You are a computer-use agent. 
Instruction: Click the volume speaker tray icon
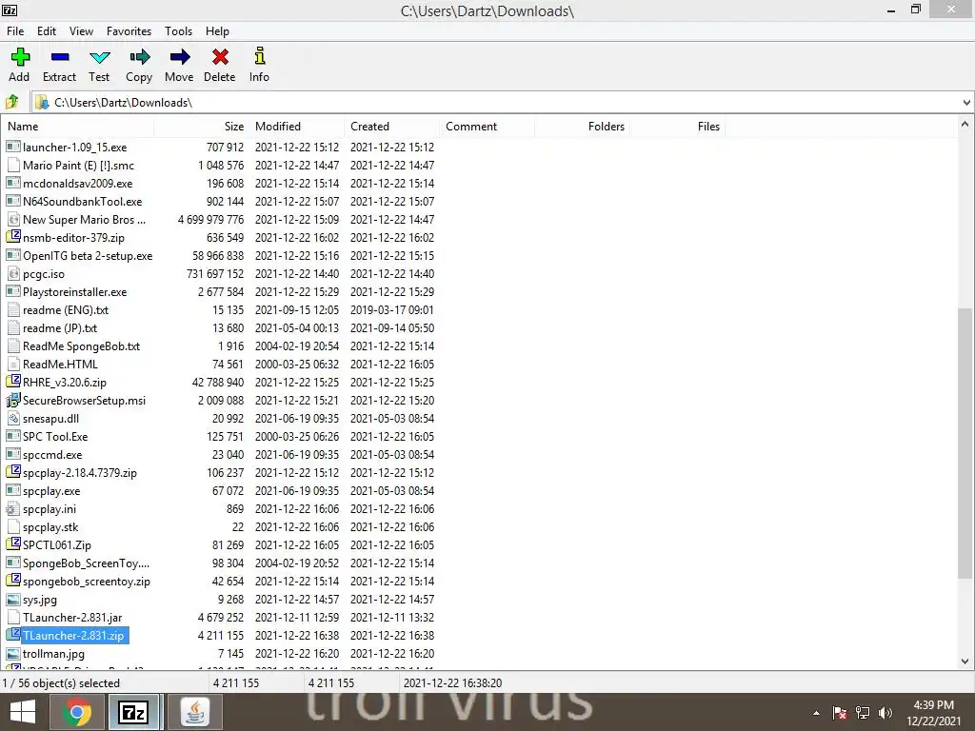pos(885,713)
